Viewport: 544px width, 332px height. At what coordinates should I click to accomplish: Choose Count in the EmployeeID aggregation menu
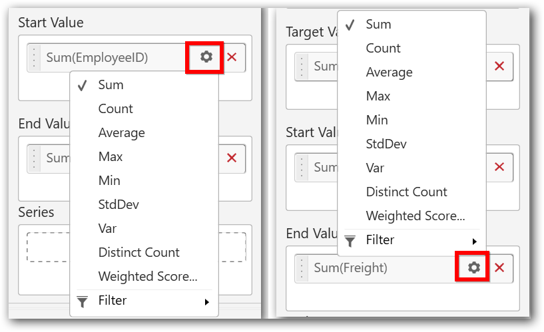(x=115, y=108)
